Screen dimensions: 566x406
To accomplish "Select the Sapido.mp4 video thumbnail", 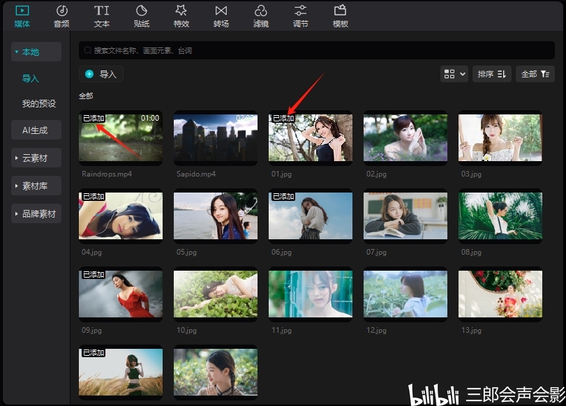I will (216, 138).
